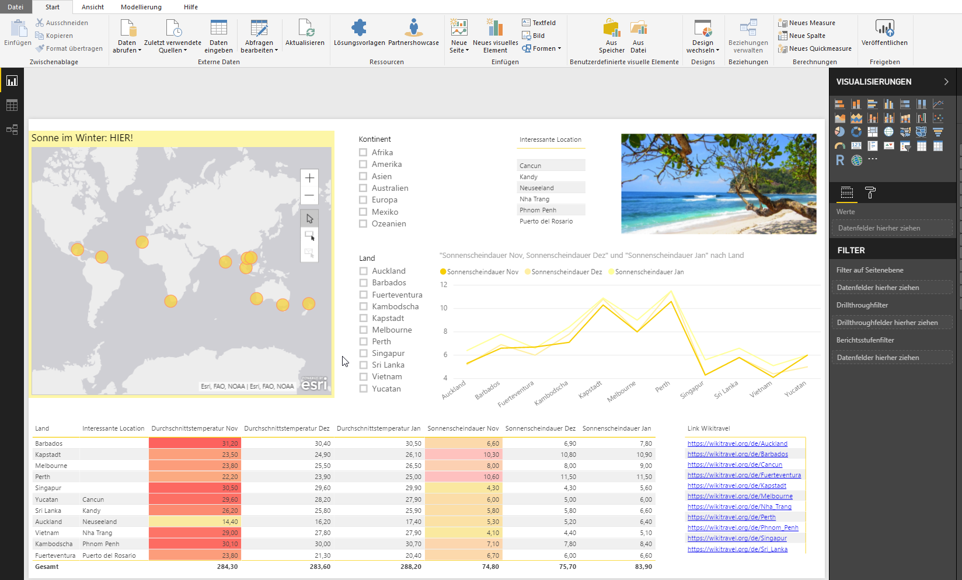Tick the Europa continent checkbox
The width and height of the screenshot is (962, 580).
pos(363,200)
